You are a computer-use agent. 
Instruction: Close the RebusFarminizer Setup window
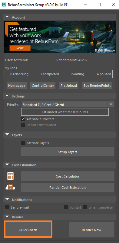click(x=113, y=5)
